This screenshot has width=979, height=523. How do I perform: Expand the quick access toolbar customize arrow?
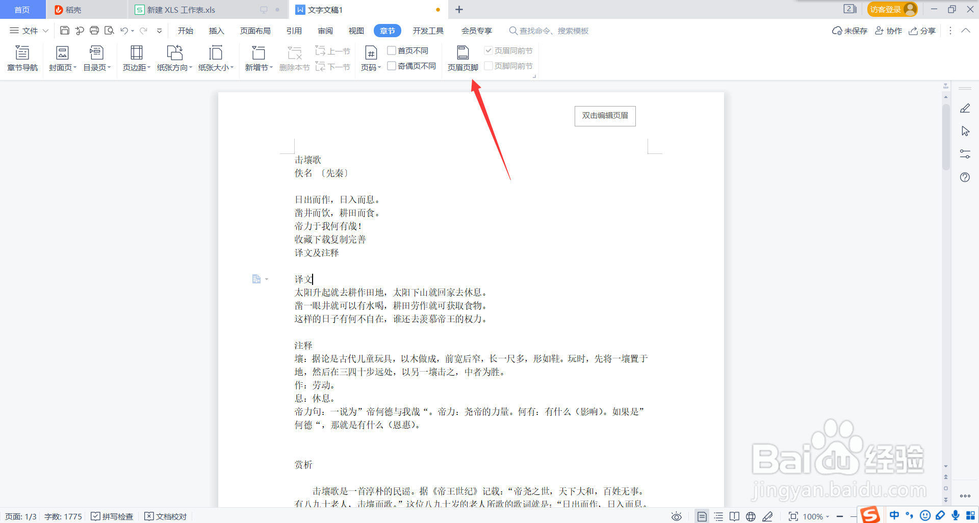(x=160, y=31)
